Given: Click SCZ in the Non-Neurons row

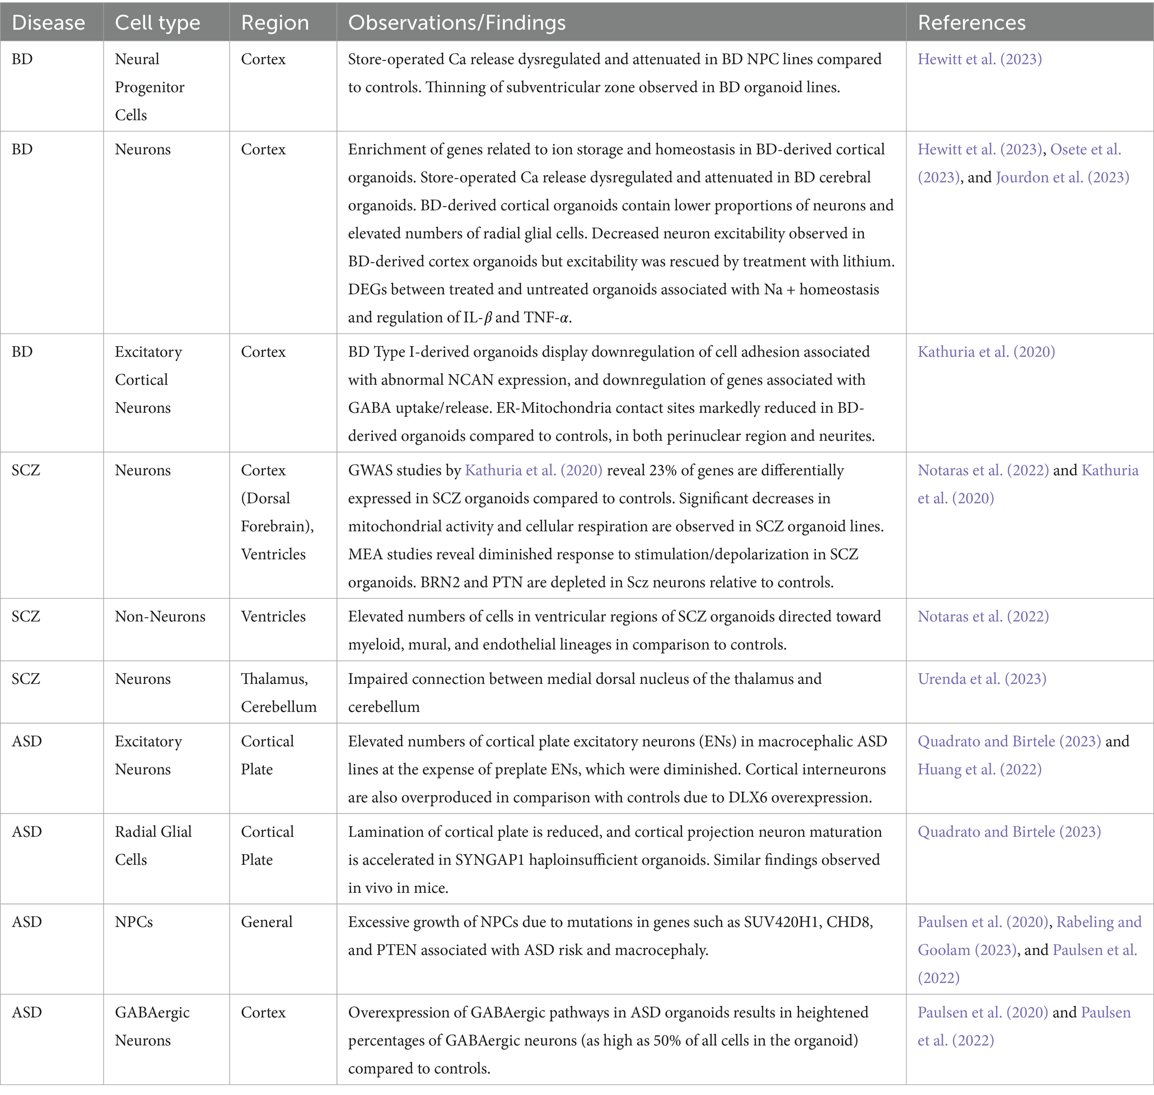Looking at the screenshot, I should [x=26, y=617].
